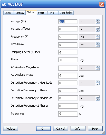Step Distortion Frequency 1 Magnitude unit down
The height and width of the screenshot is (135, 106).
(x=98, y=84)
